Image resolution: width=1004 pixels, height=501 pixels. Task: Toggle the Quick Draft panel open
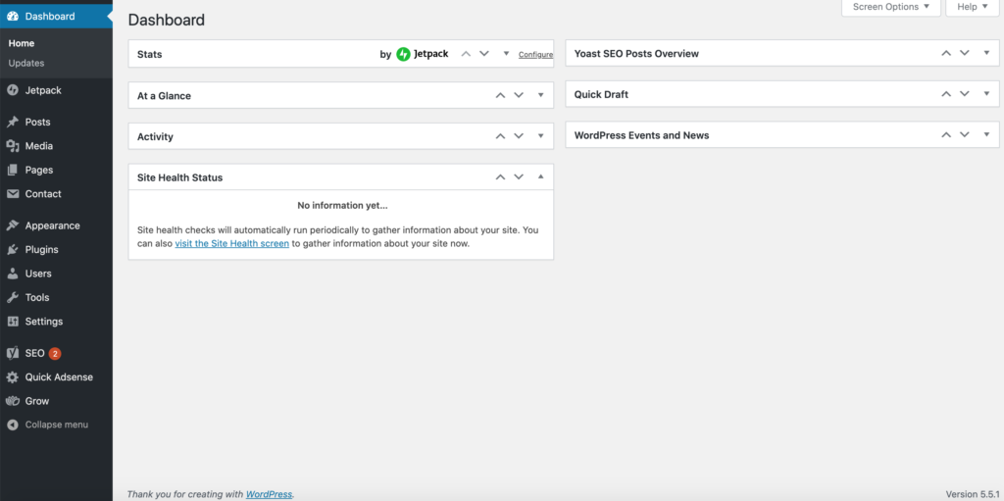click(986, 93)
